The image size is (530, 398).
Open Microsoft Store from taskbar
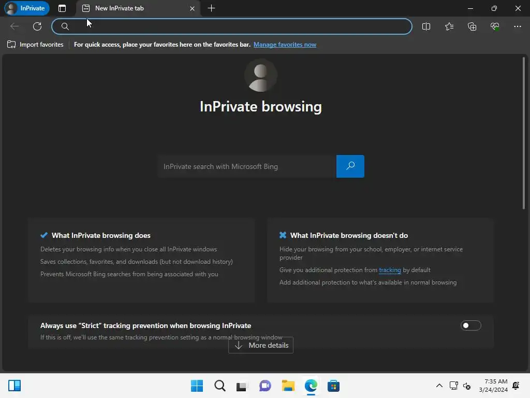(x=333, y=386)
